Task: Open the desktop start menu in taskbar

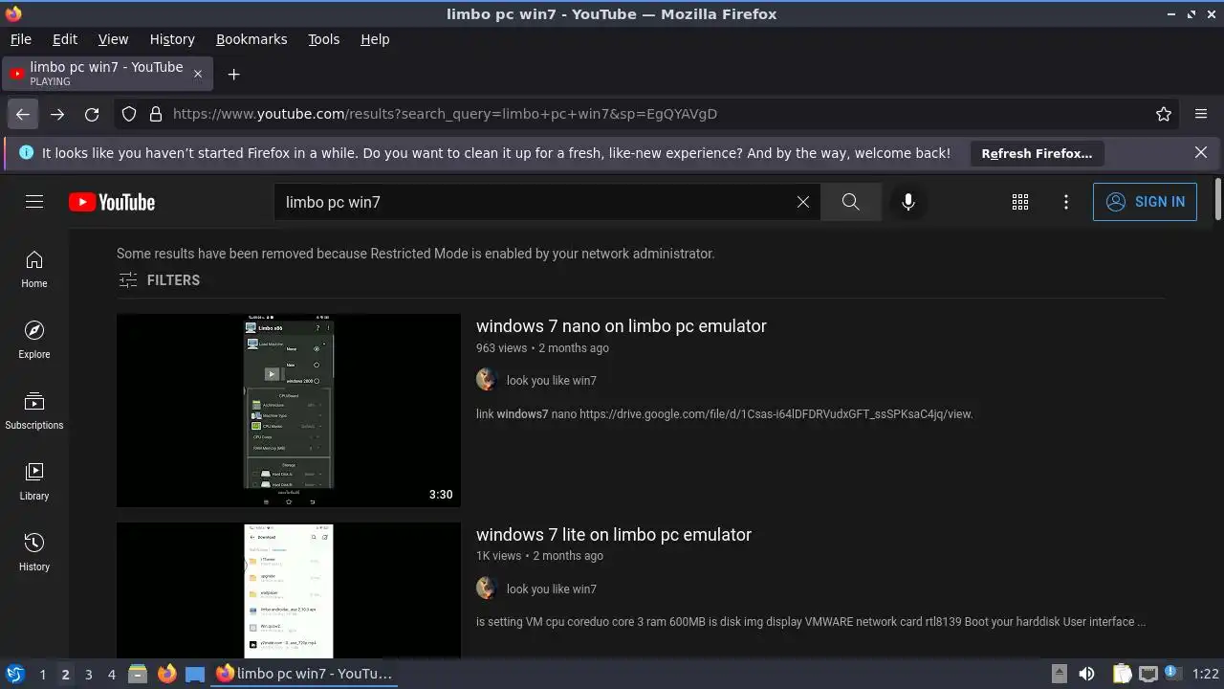Action: 14,674
